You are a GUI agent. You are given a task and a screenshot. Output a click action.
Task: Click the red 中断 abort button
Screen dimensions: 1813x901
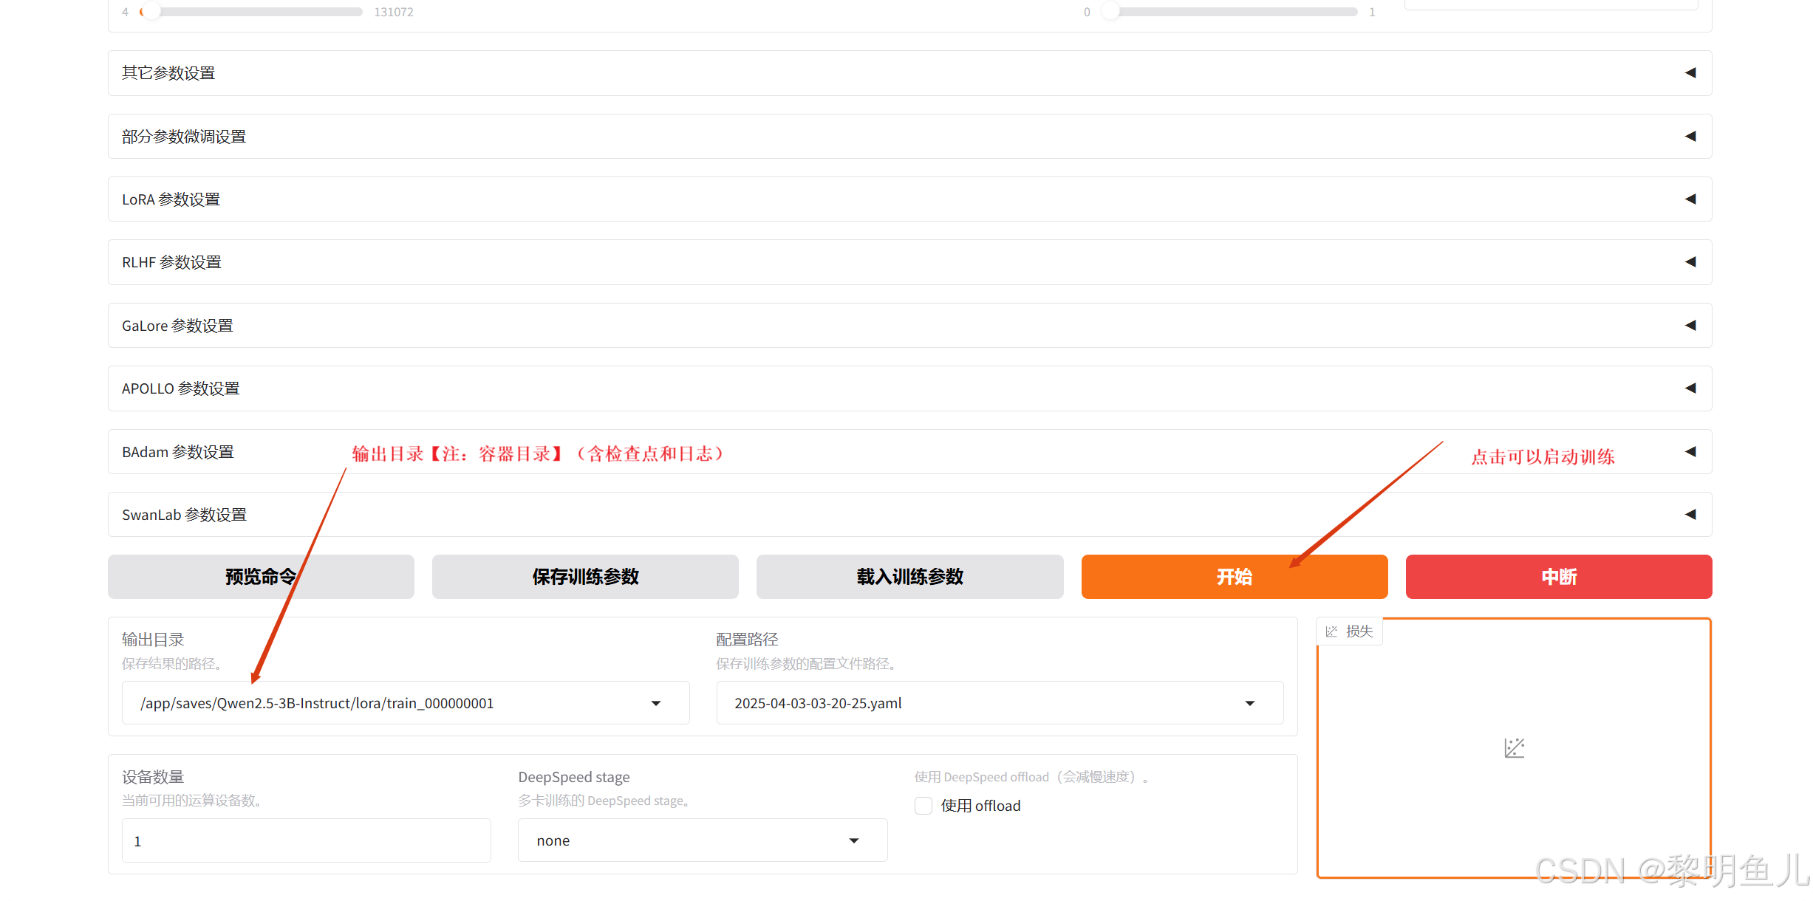(x=1558, y=577)
